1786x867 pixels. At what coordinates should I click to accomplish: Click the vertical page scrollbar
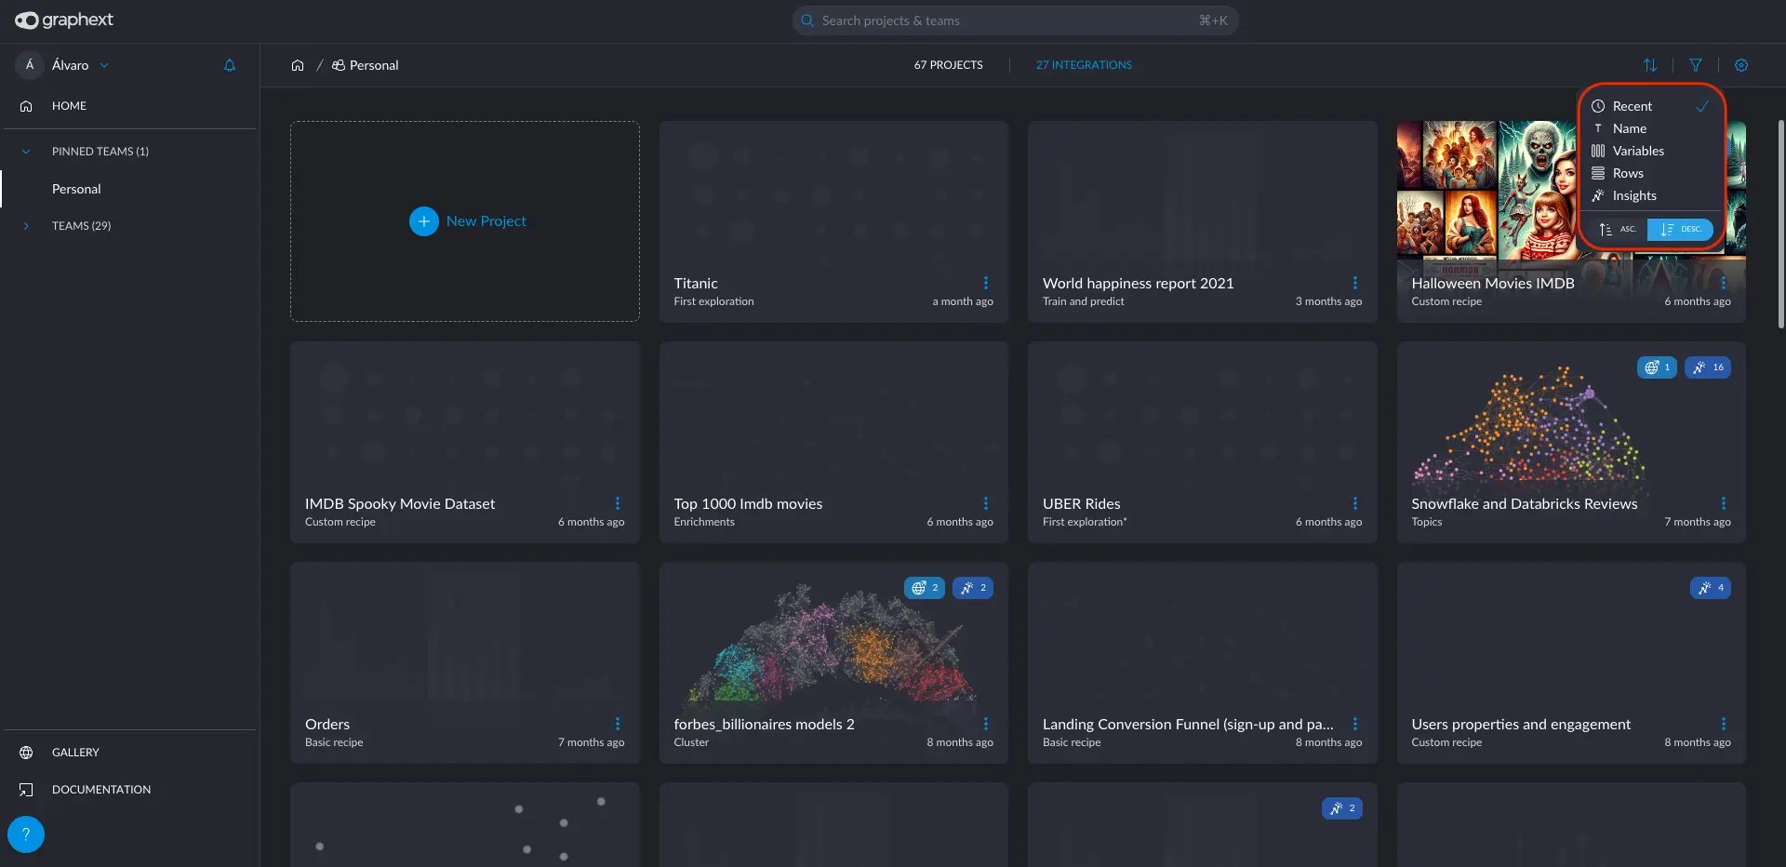(x=1780, y=223)
